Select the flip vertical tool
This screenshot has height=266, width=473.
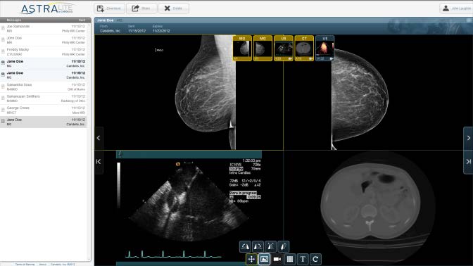coord(283,247)
